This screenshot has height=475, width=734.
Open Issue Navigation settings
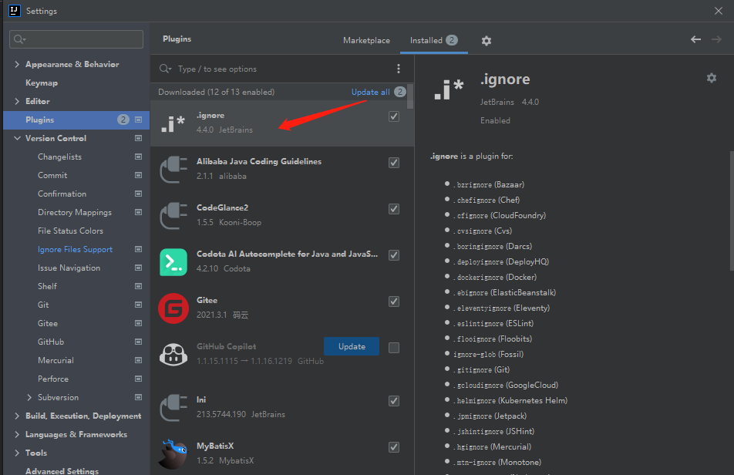tap(69, 268)
